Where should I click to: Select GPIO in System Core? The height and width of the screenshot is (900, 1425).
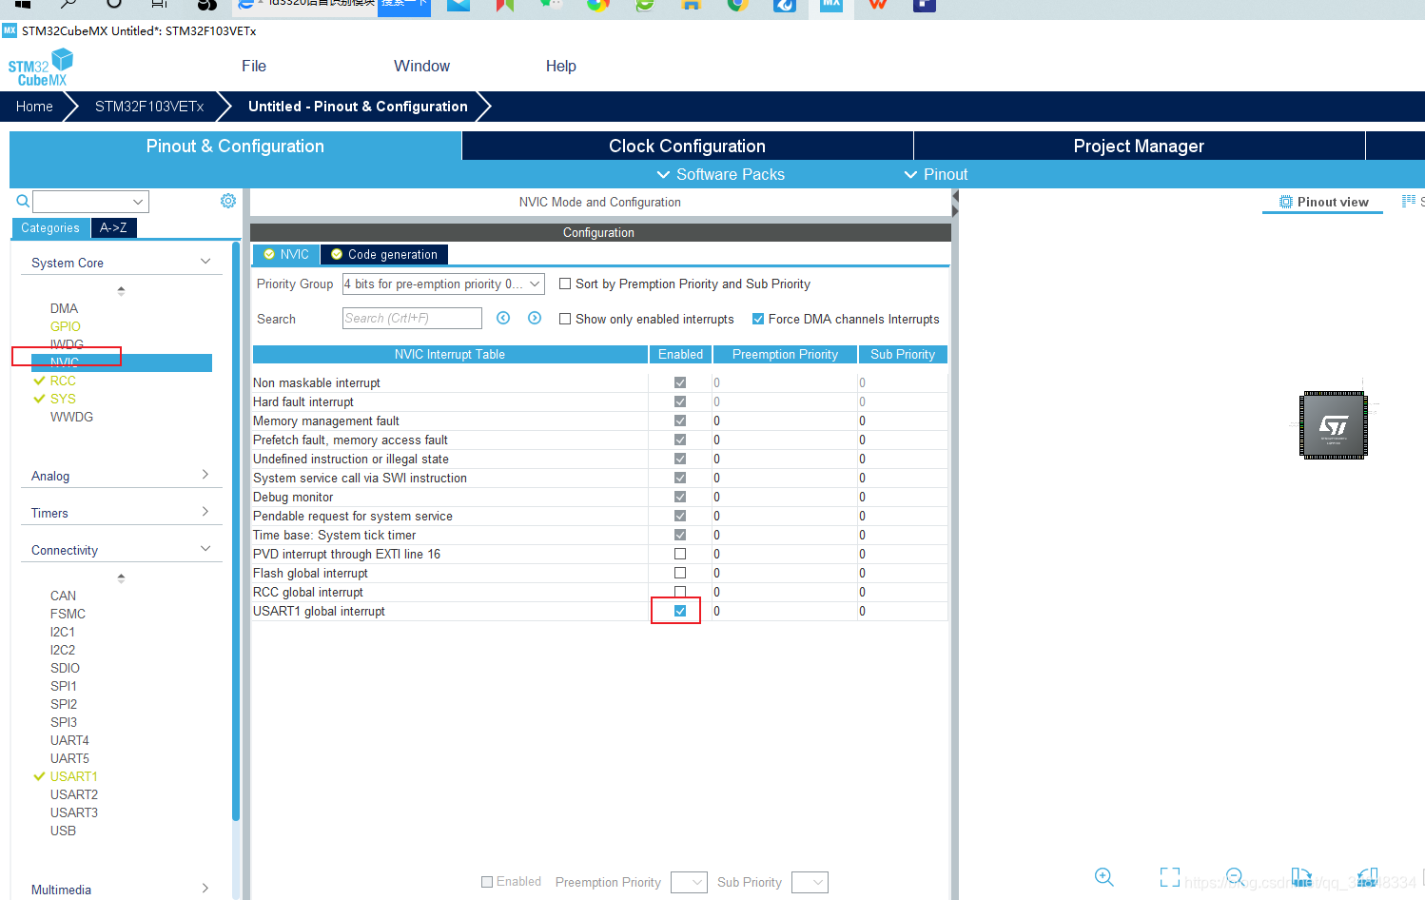(x=66, y=326)
